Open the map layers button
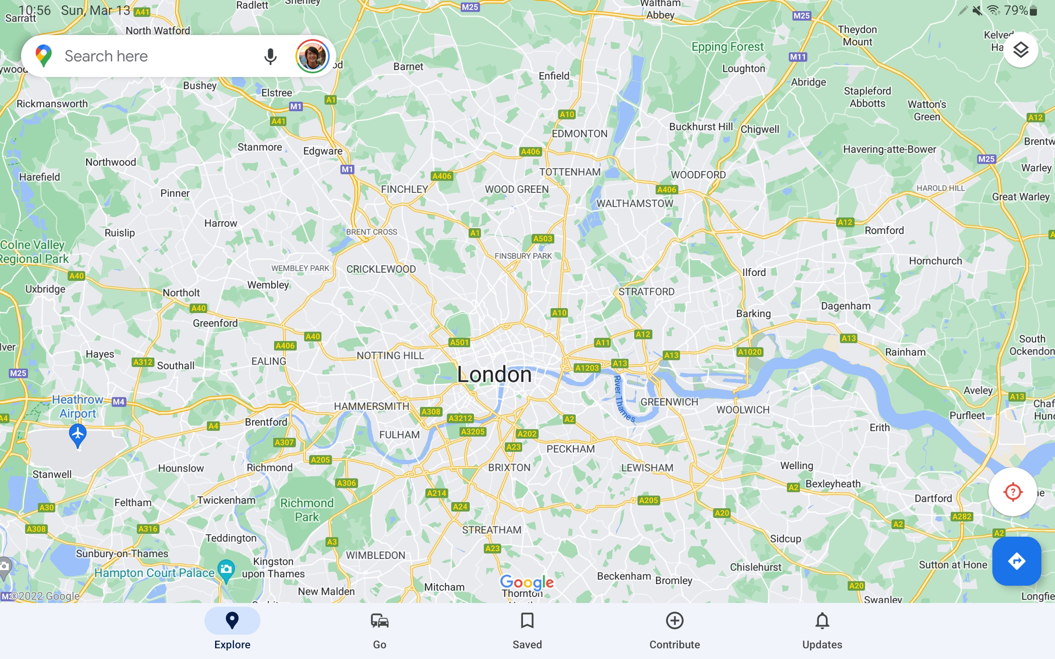The height and width of the screenshot is (659, 1055). 1020,50
